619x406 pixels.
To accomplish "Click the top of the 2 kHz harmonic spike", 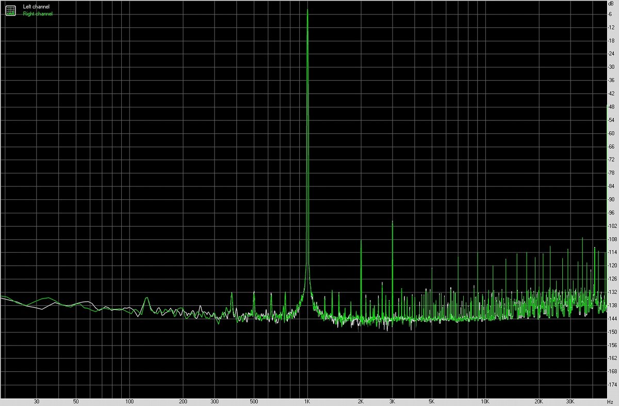I will (361, 241).
